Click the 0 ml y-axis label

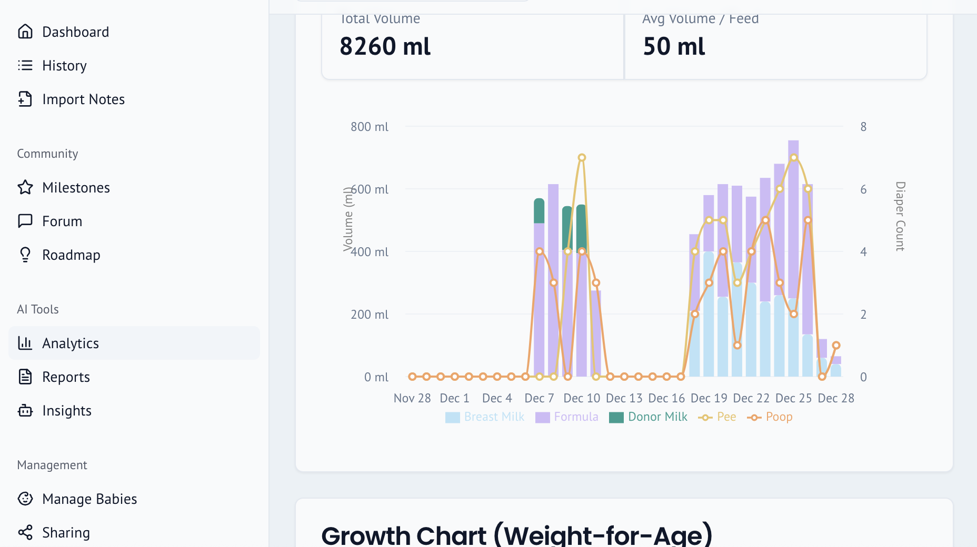[x=376, y=377]
